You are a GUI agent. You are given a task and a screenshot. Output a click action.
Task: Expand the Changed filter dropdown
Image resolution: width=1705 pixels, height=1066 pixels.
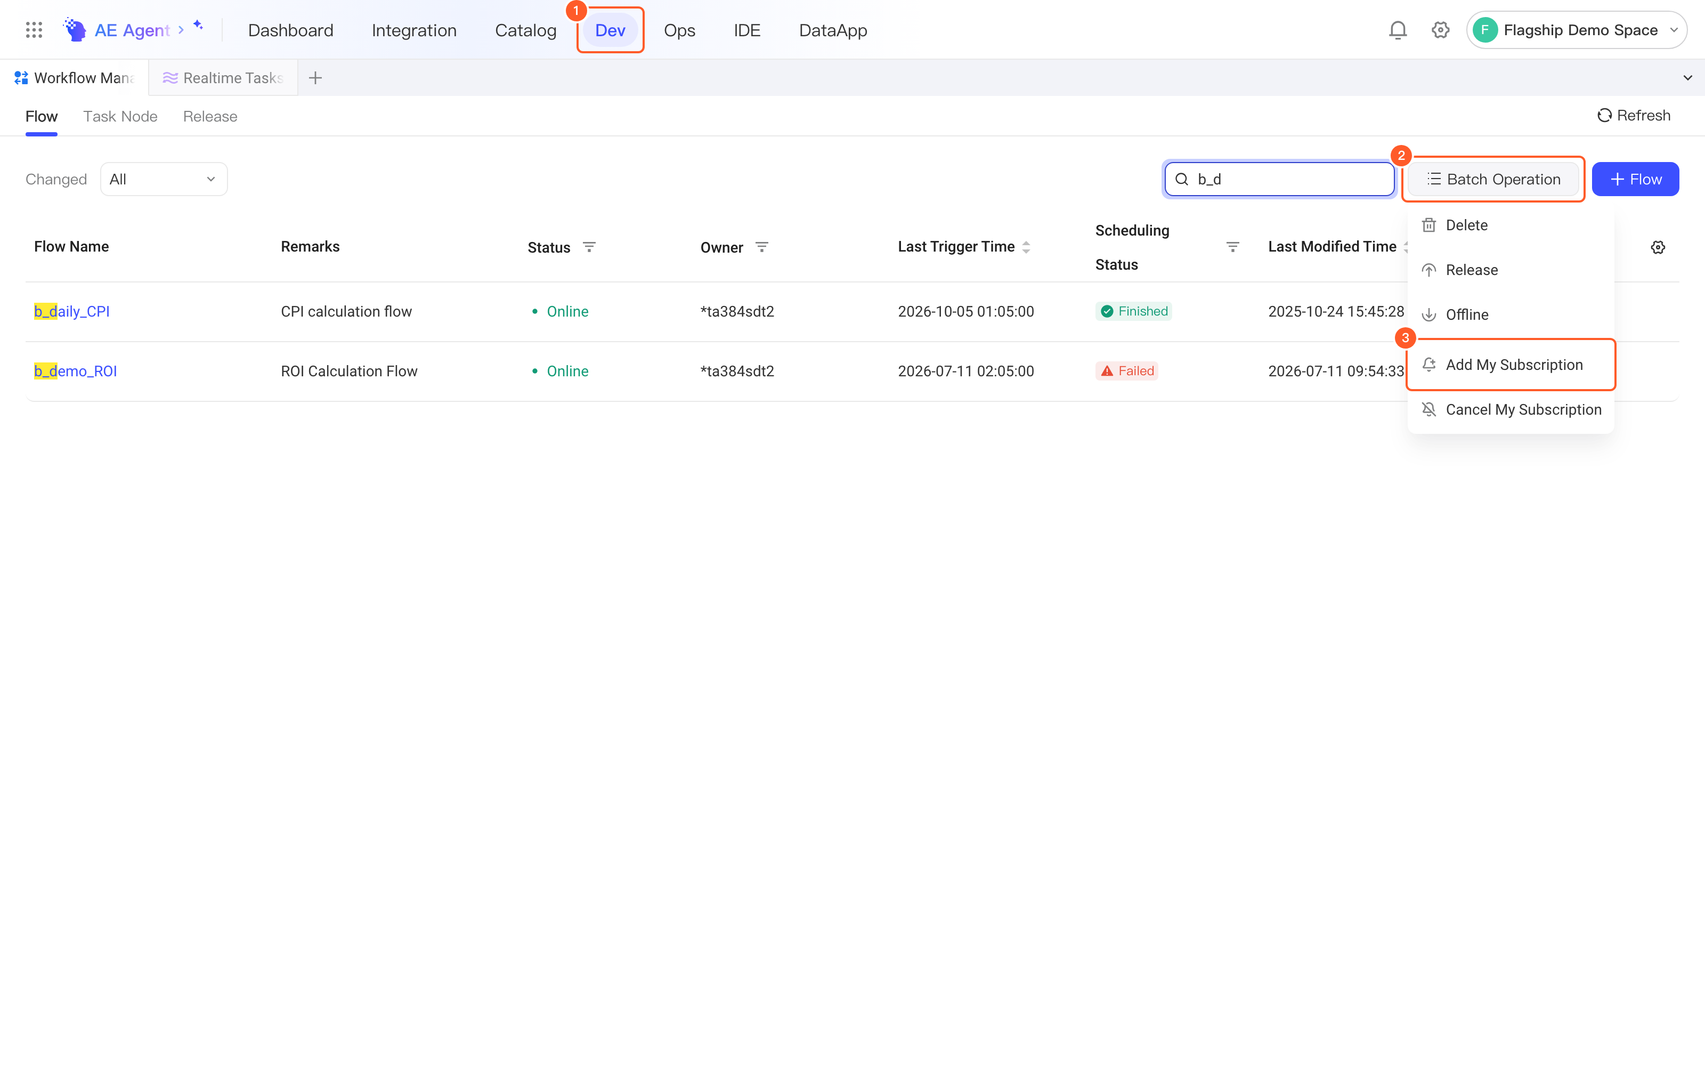tap(164, 179)
